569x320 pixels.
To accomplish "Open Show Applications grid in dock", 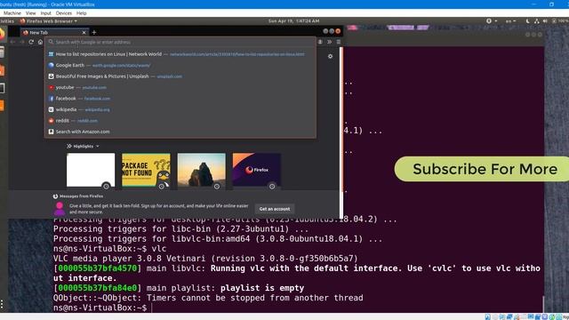I will [2, 304].
